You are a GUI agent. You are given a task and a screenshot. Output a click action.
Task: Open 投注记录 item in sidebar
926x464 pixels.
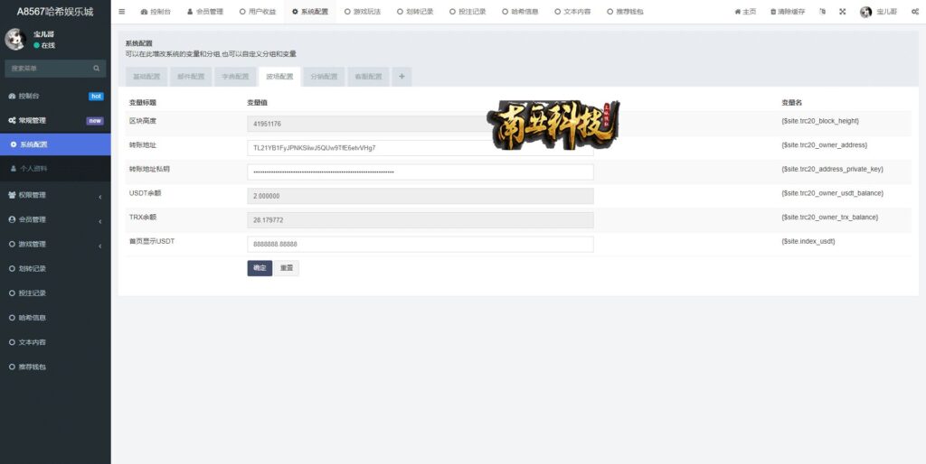click(x=55, y=293)
